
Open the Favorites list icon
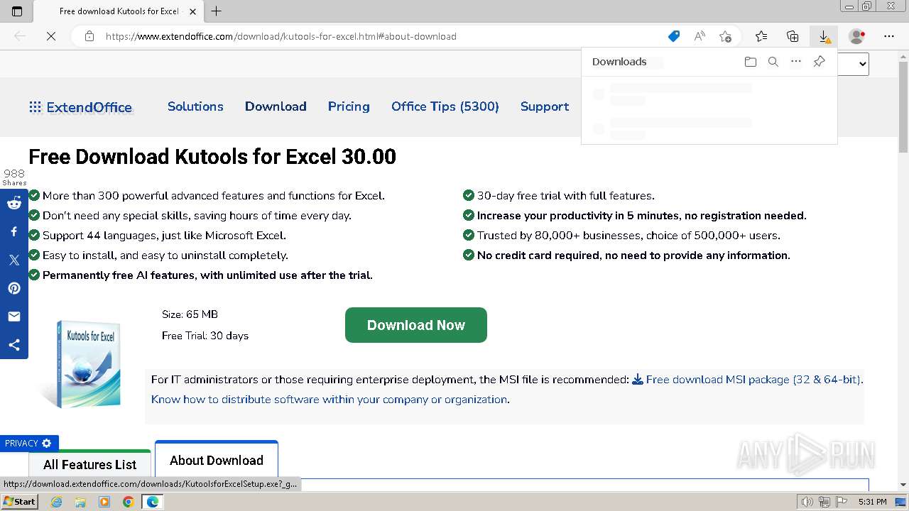click(x=761, y=36)
